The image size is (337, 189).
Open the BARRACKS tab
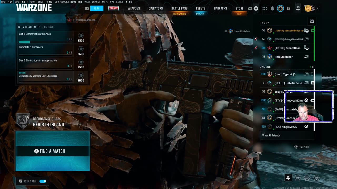click(x=220, y=8)
